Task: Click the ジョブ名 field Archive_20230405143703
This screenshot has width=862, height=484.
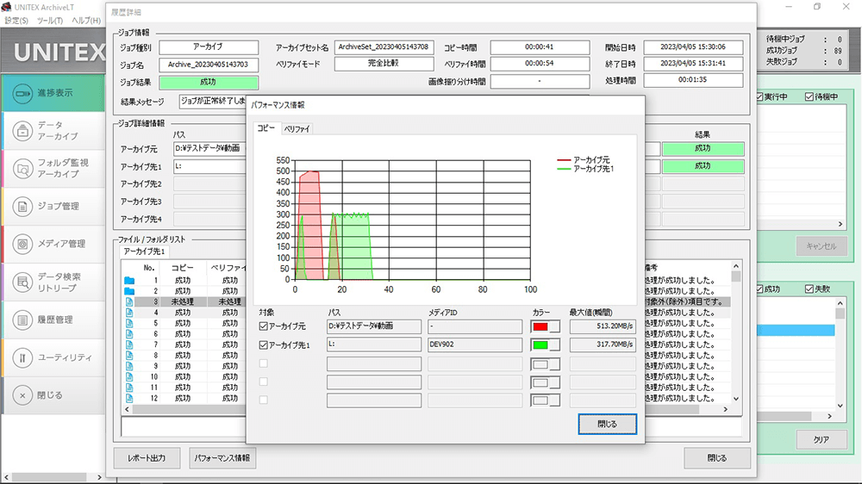Action: click(209, 65)
